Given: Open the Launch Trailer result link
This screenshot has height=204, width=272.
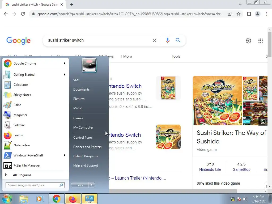Looking at the screenshot, I should pos(138,178).
